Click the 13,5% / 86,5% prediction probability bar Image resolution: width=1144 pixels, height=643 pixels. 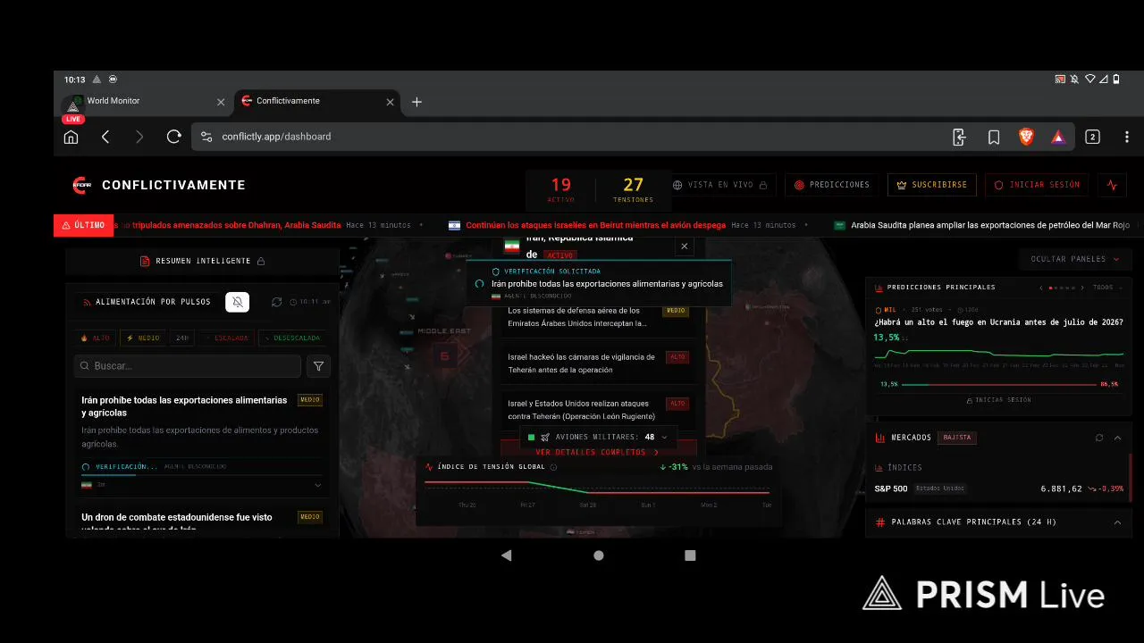click(x=999, y=384)
